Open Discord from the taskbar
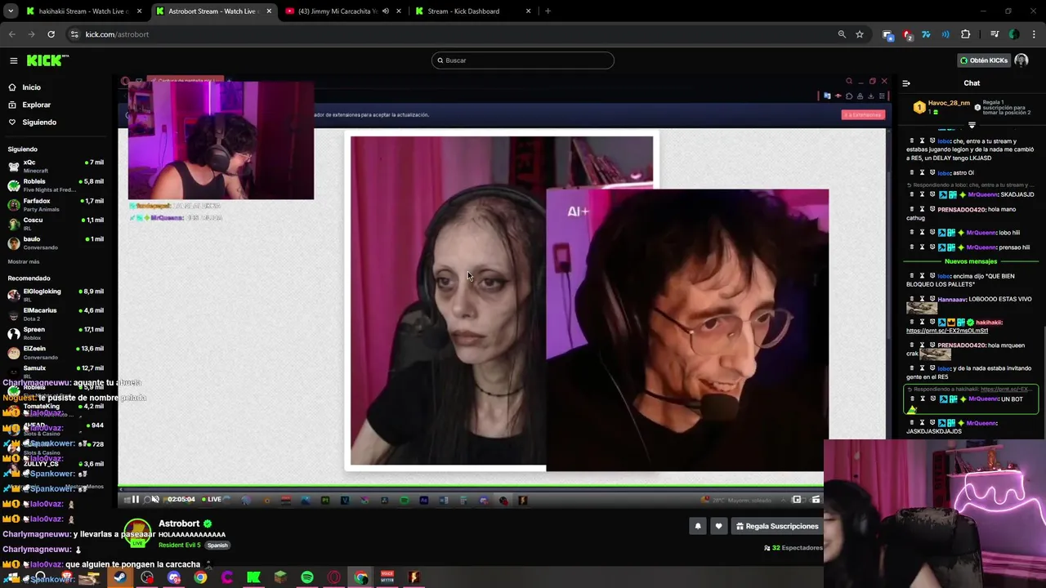The image size is (1046, 588). coord(174,578)
